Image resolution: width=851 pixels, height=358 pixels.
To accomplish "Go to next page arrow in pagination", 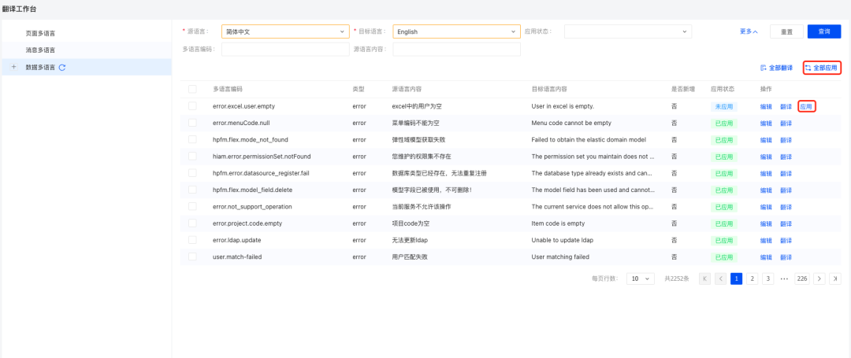I will click(819, 279).
